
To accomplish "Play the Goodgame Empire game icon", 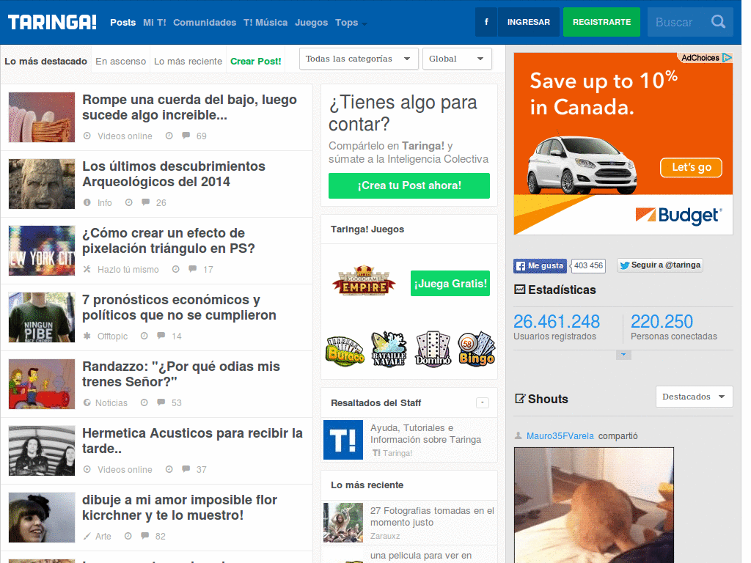I will pyautogui.click(x=364, y=281).
